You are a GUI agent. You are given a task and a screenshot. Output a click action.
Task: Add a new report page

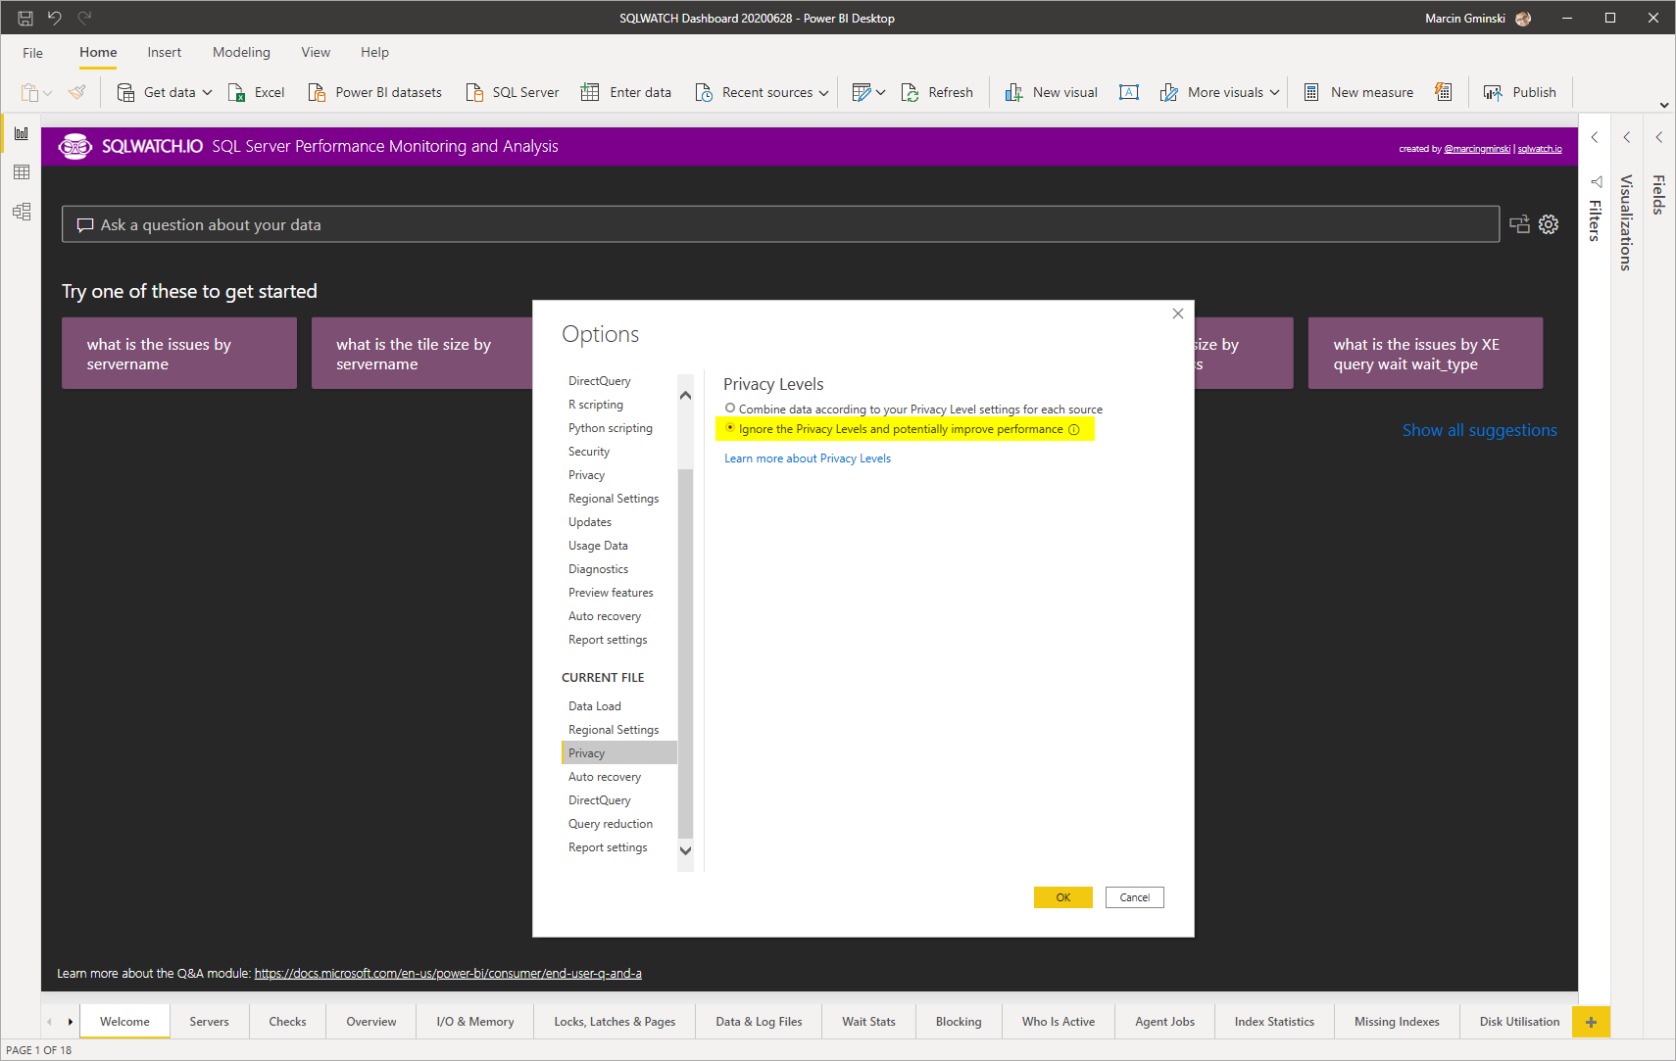pyautogui.click(x=1591, y=1022)
